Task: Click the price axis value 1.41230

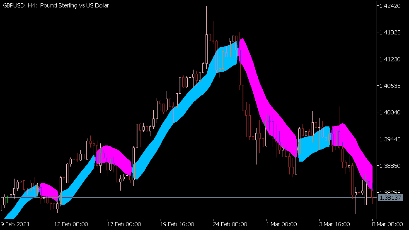Action: tap(390, 59)
